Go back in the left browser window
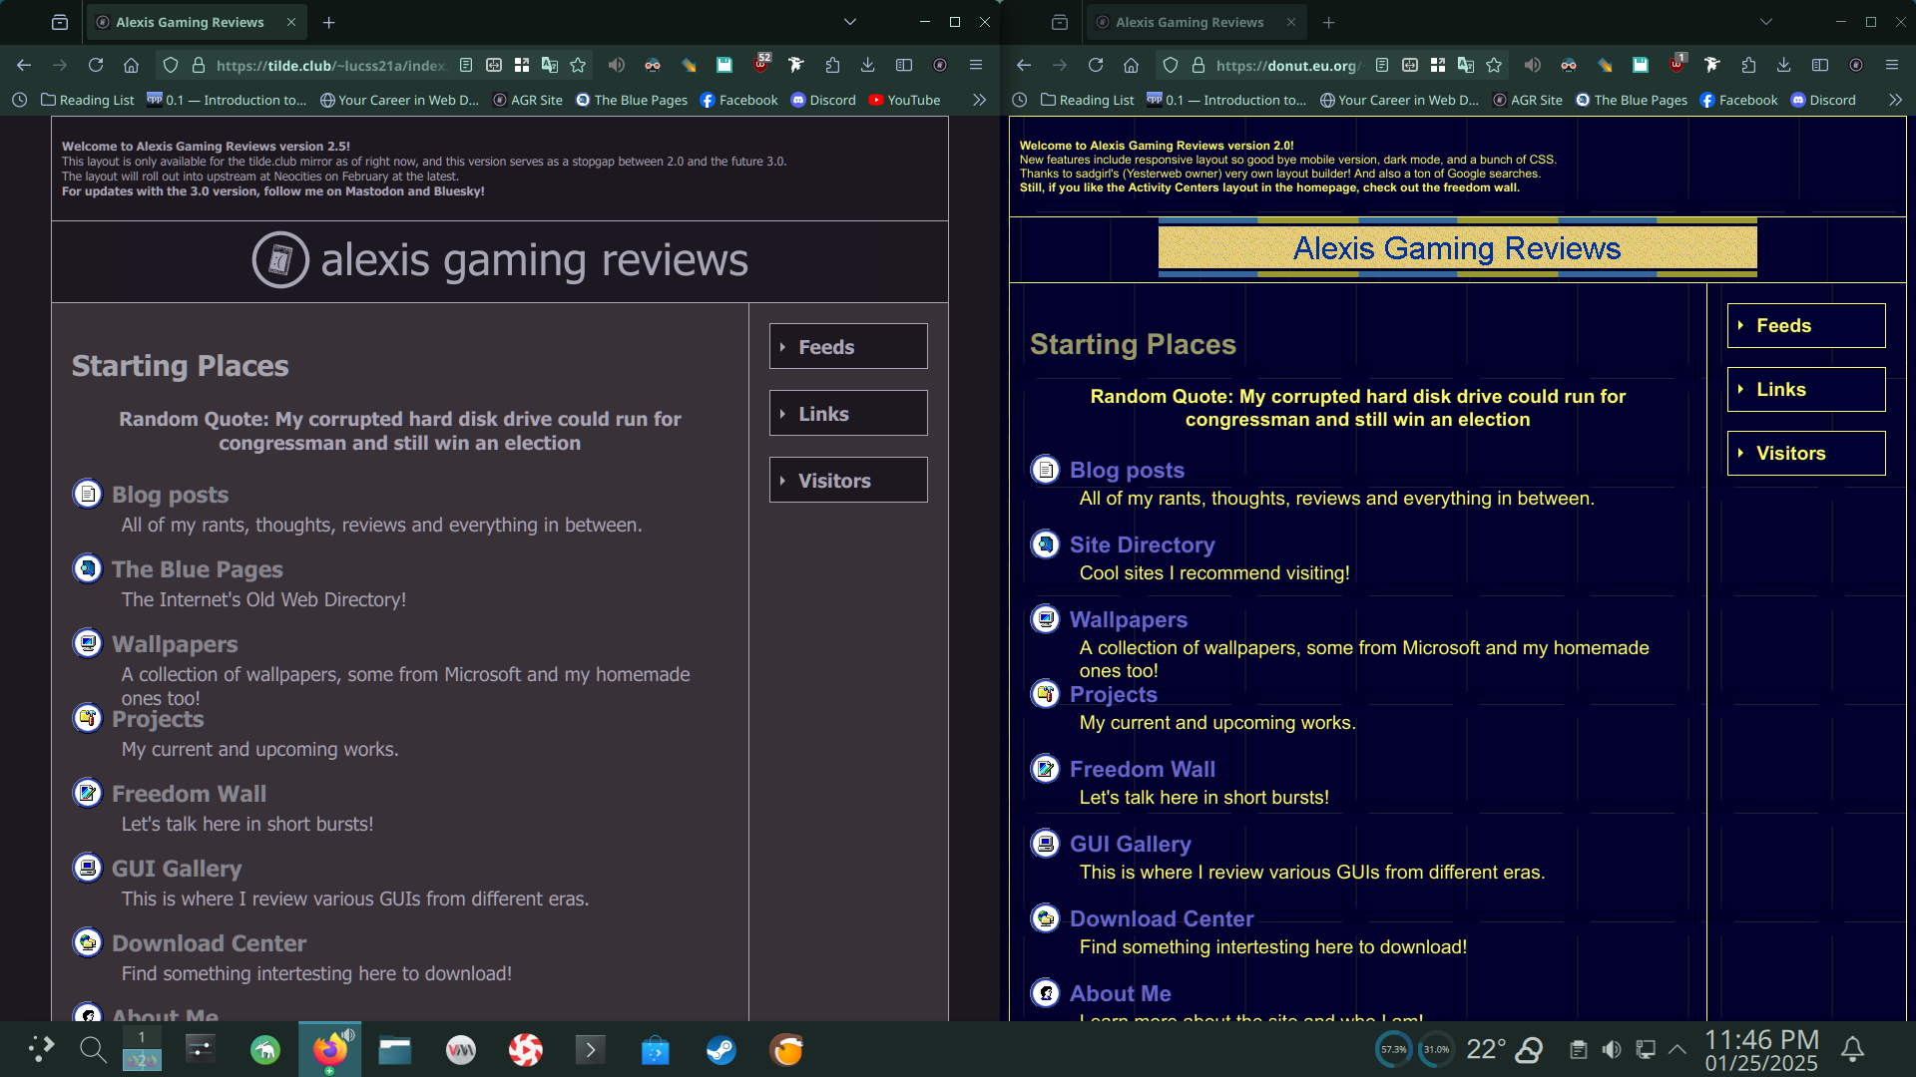 click(24, 65)
